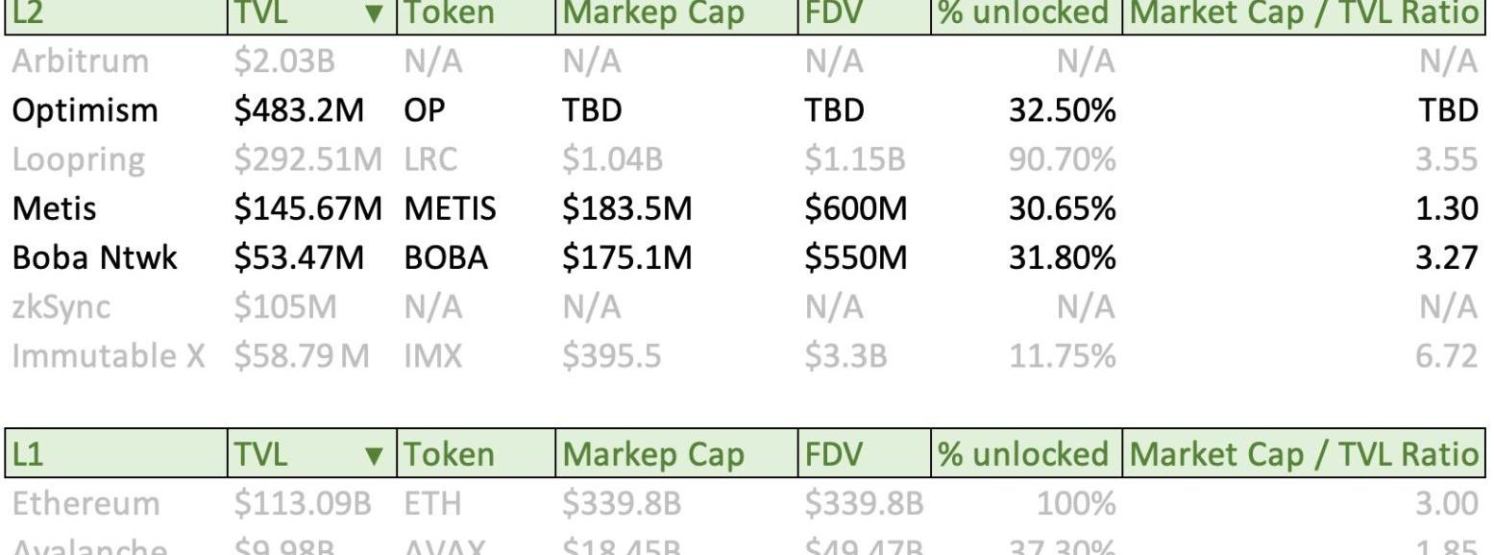Select the L2 header cell
This screenshot has height=555, width=1494.
point(115,12)
